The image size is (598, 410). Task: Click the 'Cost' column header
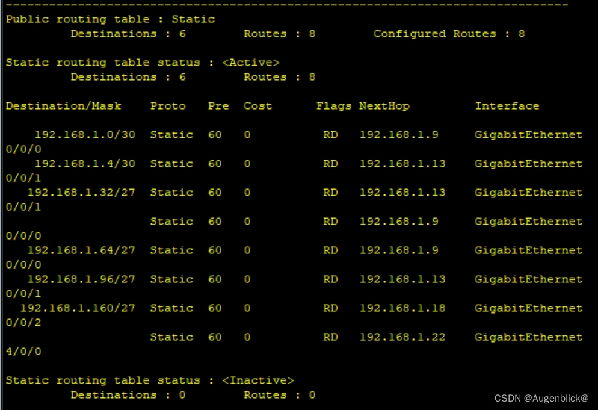click(258, 106)
